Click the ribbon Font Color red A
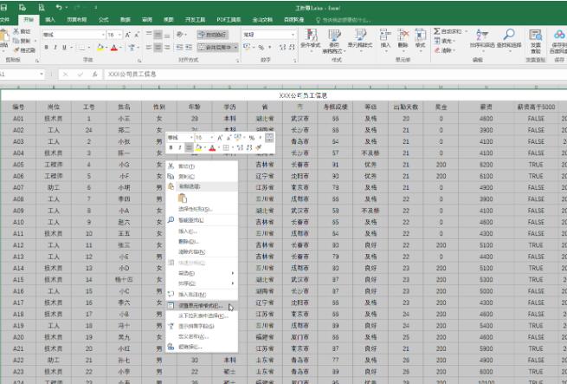567x384 pixels. 114,48
